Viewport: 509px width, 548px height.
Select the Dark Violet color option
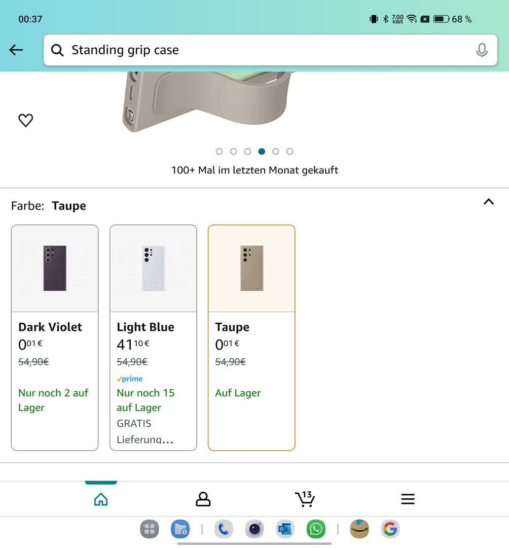pos(55,337)
